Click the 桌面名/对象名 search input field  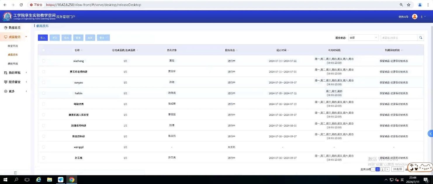[399, 38]
